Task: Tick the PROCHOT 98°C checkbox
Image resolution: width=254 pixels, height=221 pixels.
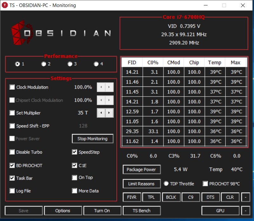Action: [x=205, y=184]
